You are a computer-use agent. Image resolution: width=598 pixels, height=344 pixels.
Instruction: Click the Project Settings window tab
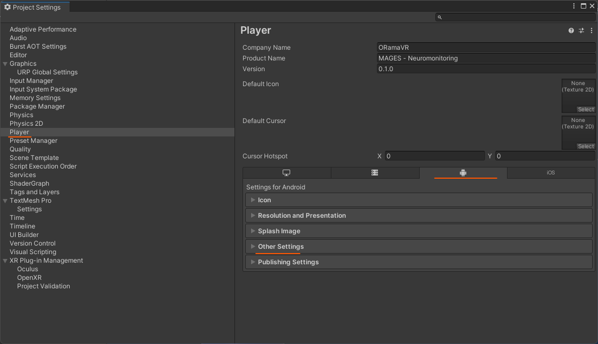(x=35, y=7)
